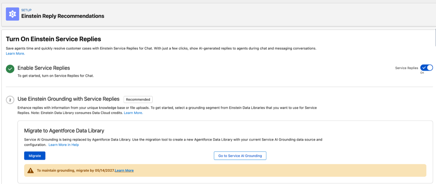Click the Recommended badge
This screenshot has height=184, width=436.
tap(138, 99)
